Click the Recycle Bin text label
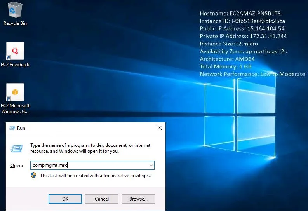 tap(15, 23)
